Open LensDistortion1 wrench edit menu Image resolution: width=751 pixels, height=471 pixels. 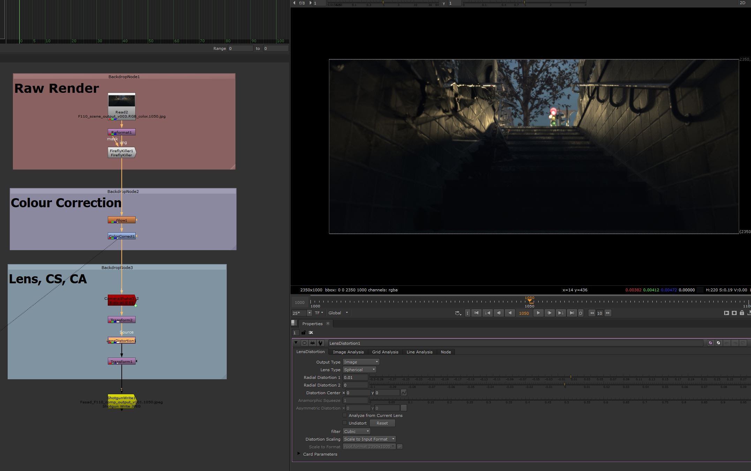[x=321, y=343]
